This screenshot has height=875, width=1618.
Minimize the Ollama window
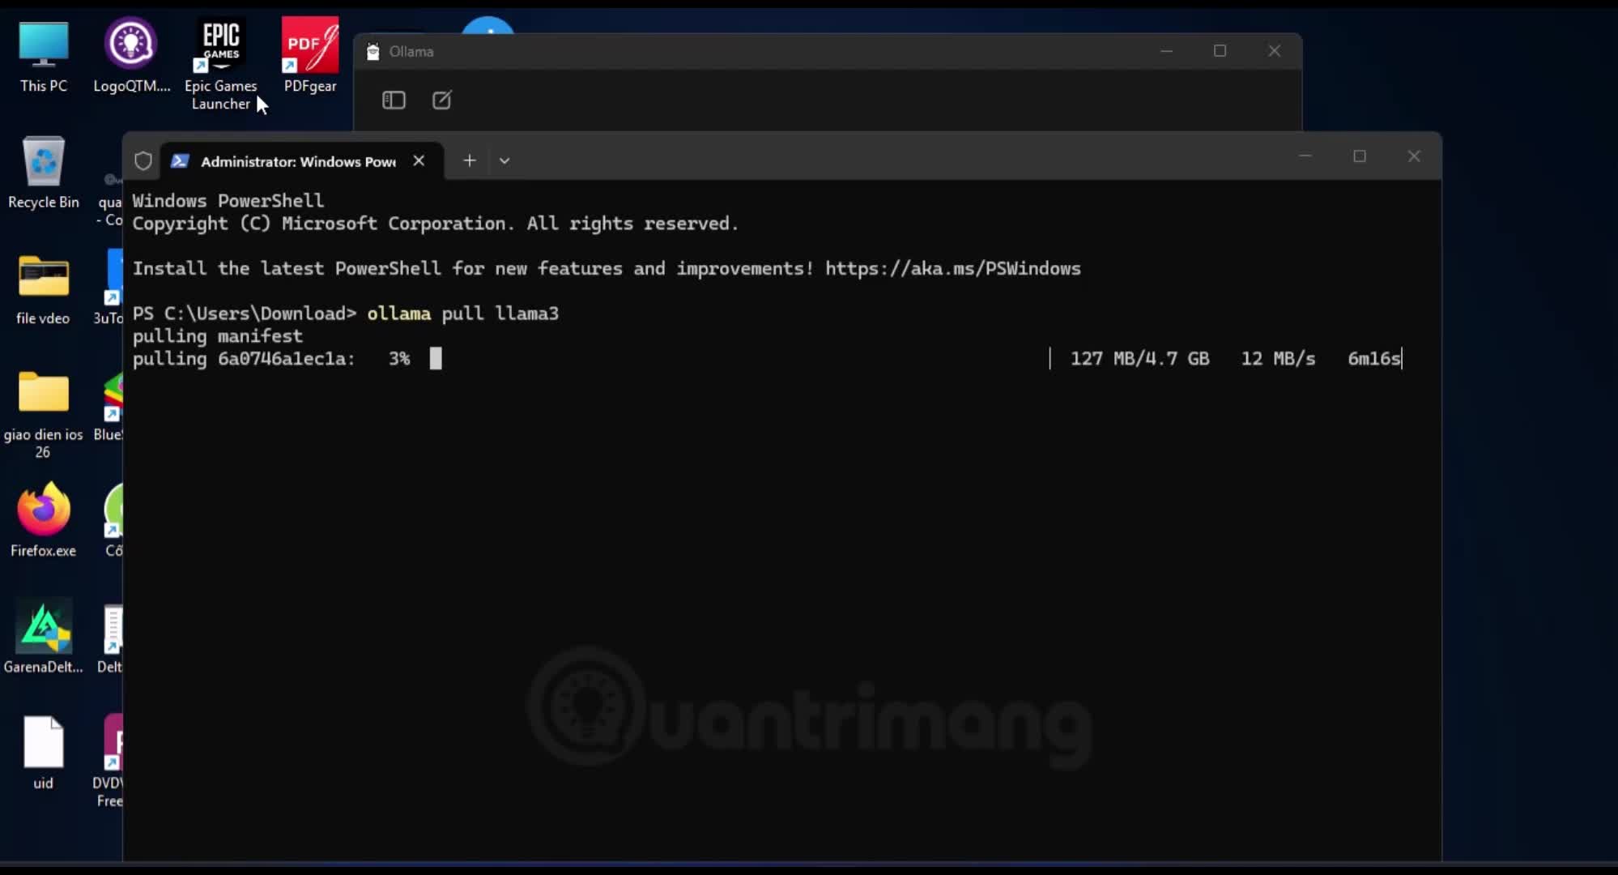[x=1166, y=50]
